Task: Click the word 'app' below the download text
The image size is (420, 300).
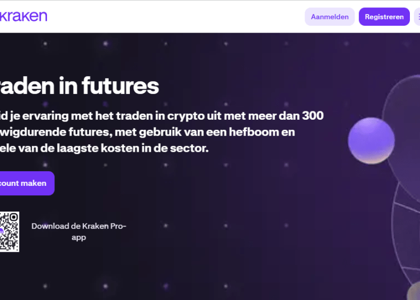Action: pos(78,237)
